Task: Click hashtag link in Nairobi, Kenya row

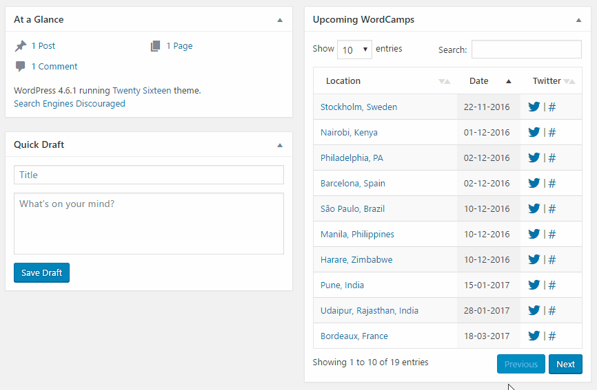Action: [552, 133]
